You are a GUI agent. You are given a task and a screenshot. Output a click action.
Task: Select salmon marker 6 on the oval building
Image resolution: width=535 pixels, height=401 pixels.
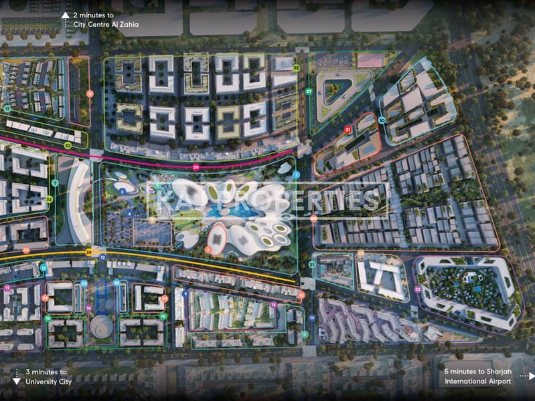click(208, 250)
